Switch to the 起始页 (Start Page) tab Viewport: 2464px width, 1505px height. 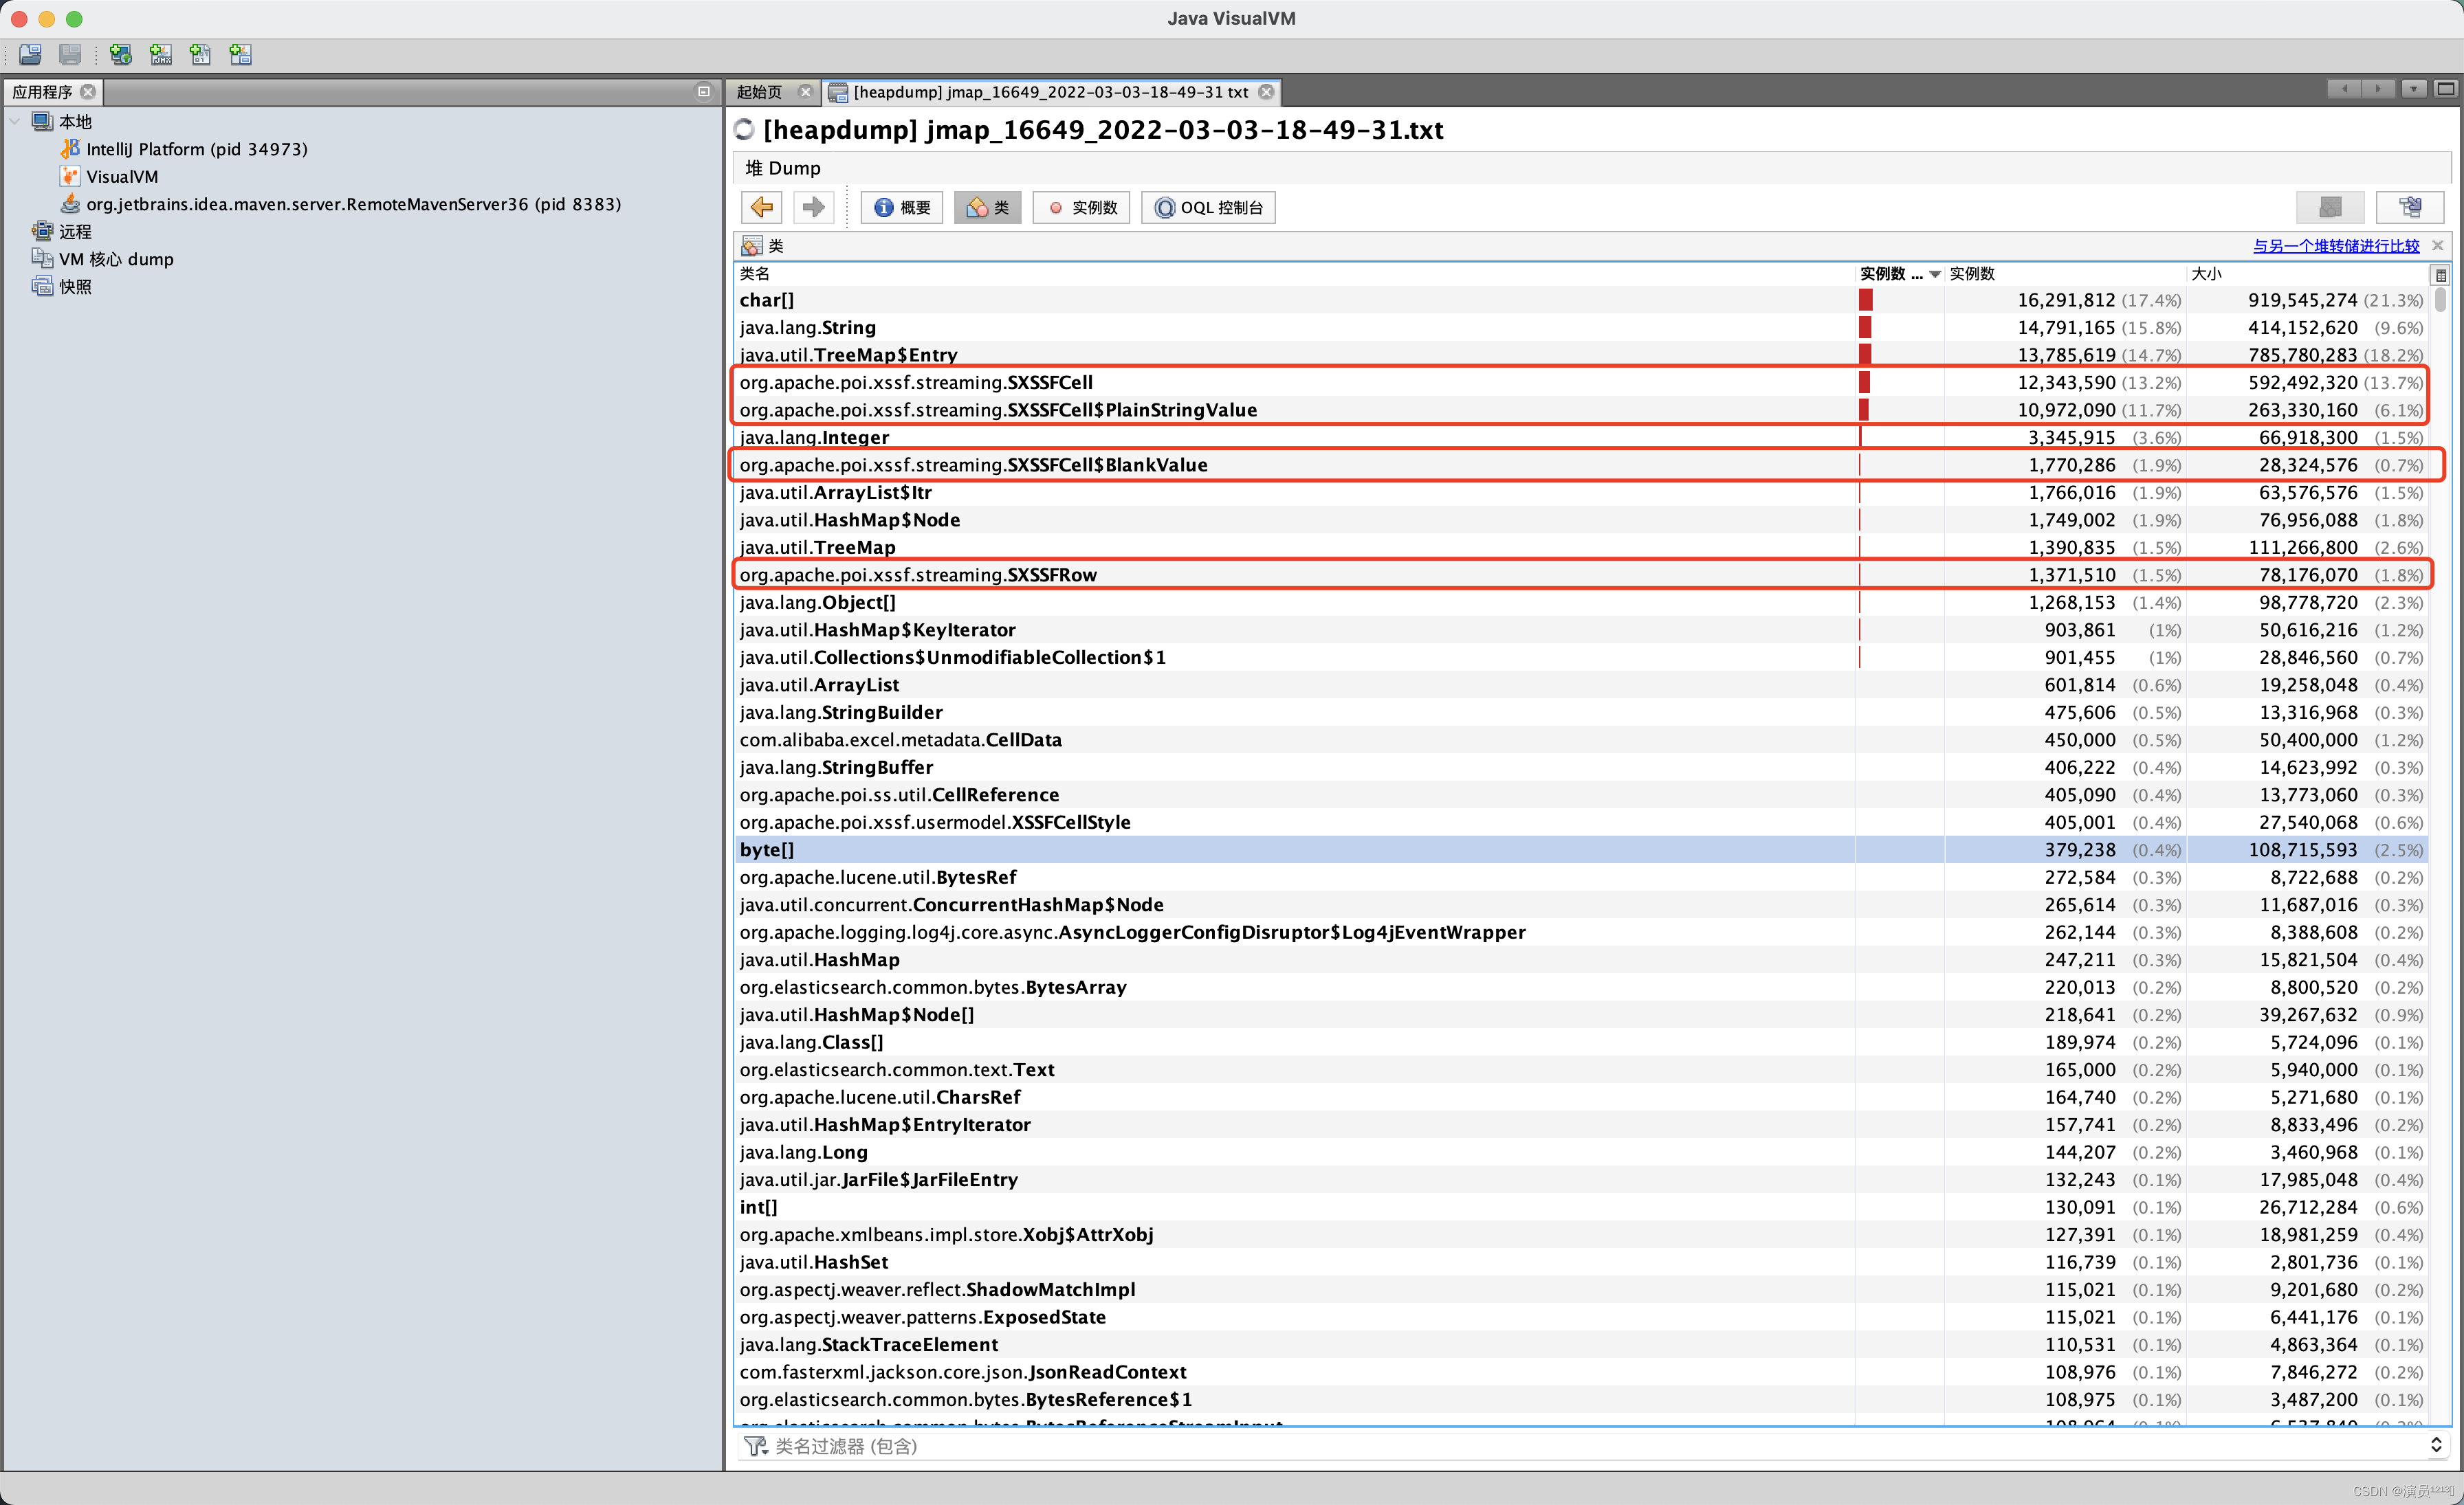pyautogui.click(x=760, y=92)
